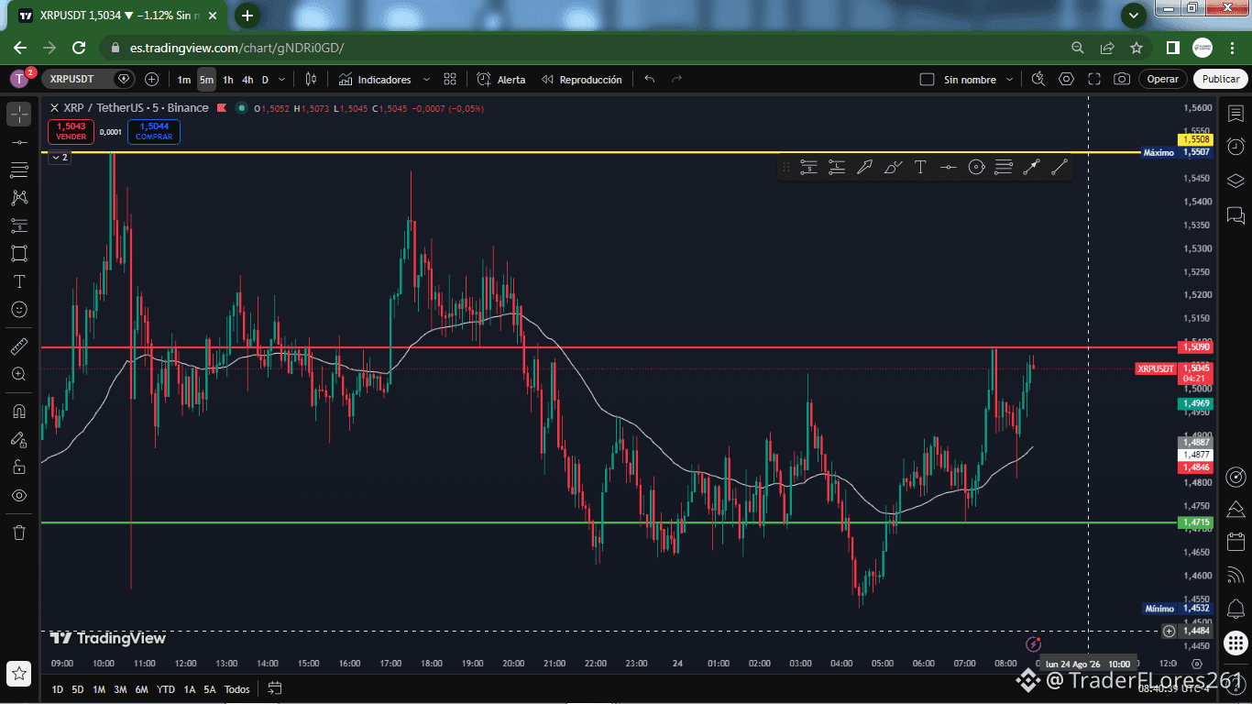Screen dimensions: 1252x704
Task: Select the L long position tool in floating toolbar
Action: click(x=837, y=167)
